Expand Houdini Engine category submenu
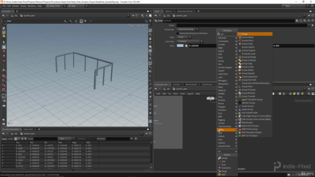This screenshot has width=315, height=177. (x=227, y=67)
